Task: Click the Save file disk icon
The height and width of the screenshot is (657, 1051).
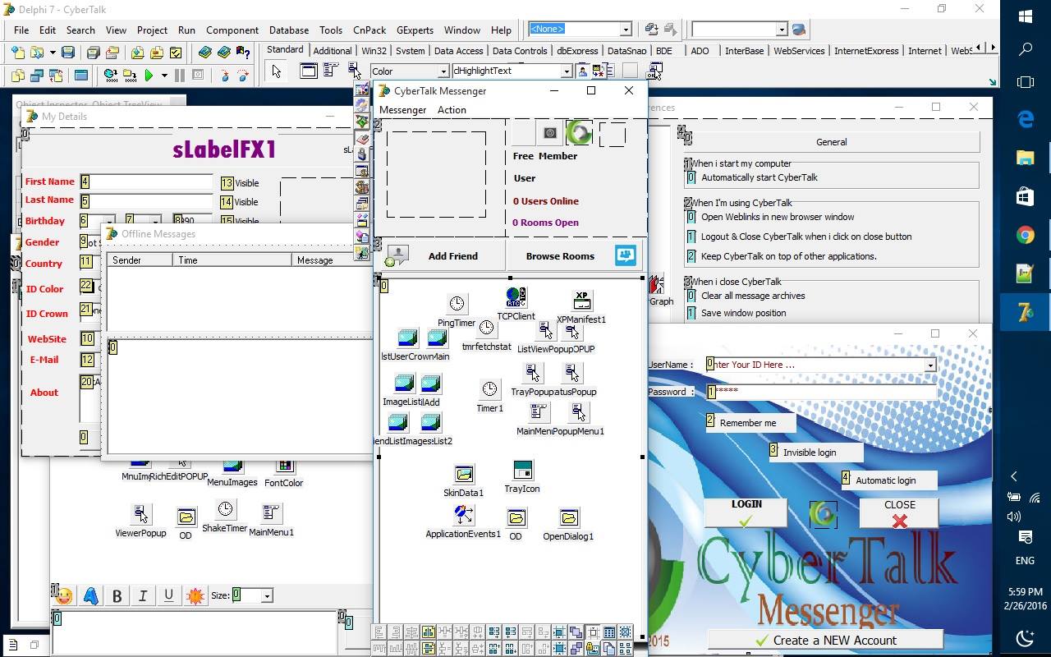Action: (68, 53)
